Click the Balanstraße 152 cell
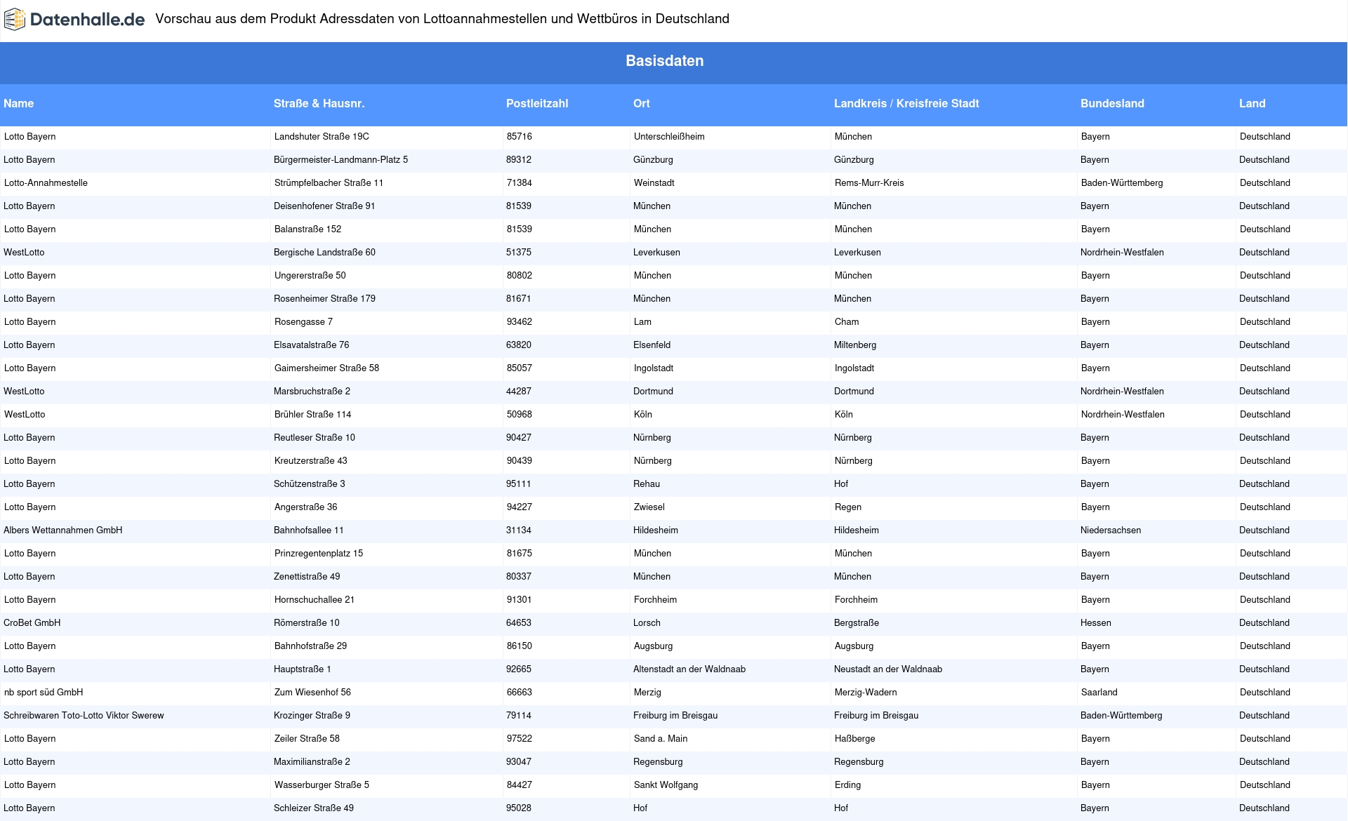Viewport: 1348px width, 821px height. [x=308, y=229]
